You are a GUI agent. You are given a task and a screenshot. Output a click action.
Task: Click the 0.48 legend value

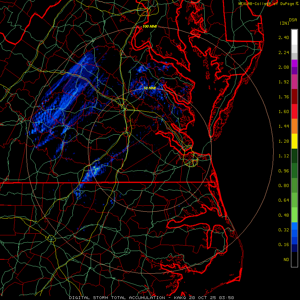click(284, 215)
